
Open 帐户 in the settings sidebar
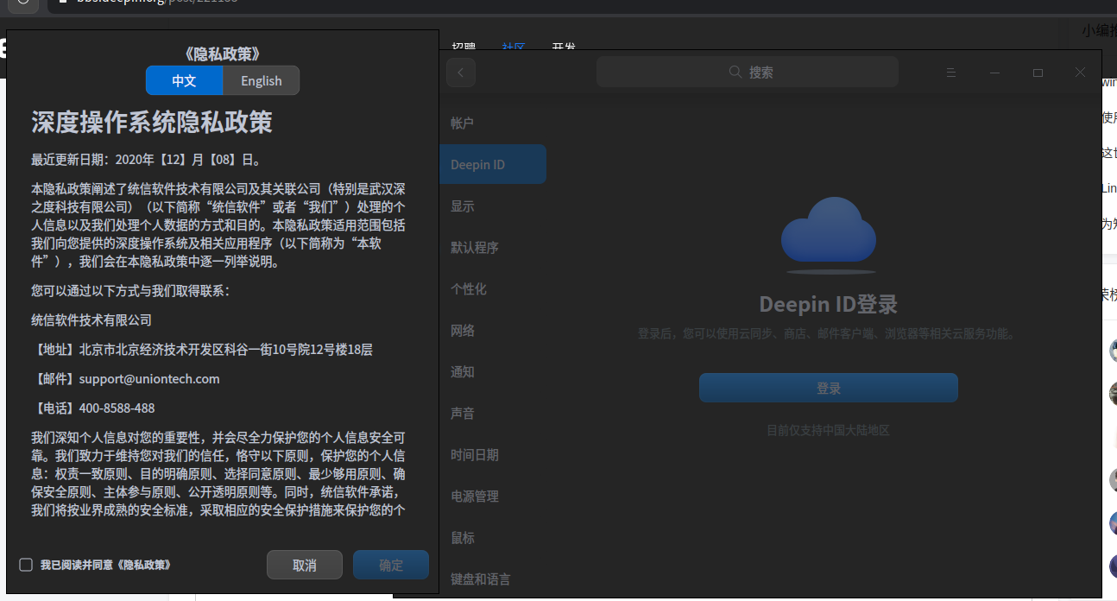[463, 123]
